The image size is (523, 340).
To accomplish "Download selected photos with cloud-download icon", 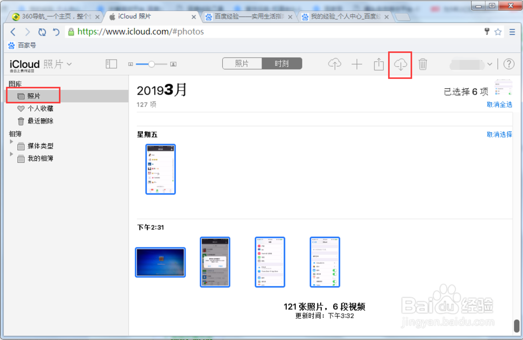I will point(400,64).
